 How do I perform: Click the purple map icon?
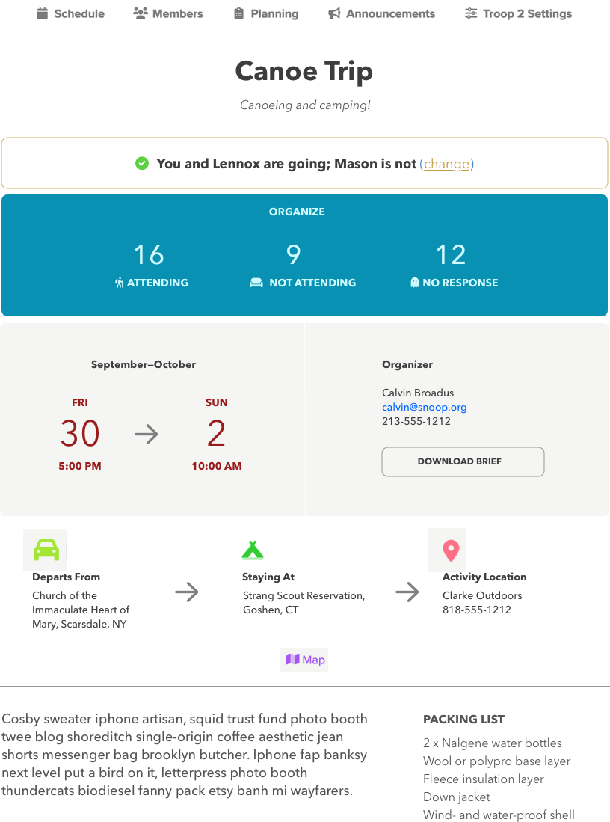click(292, 660)
